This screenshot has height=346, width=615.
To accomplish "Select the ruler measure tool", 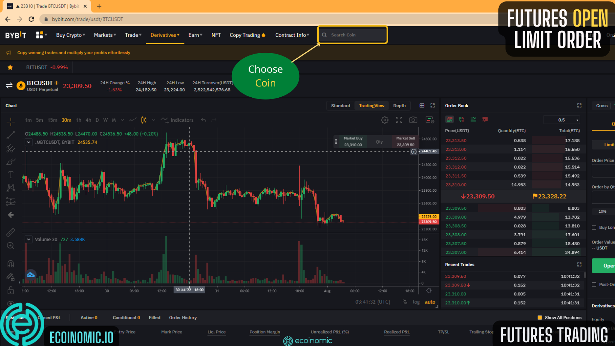I will (10, 233).
